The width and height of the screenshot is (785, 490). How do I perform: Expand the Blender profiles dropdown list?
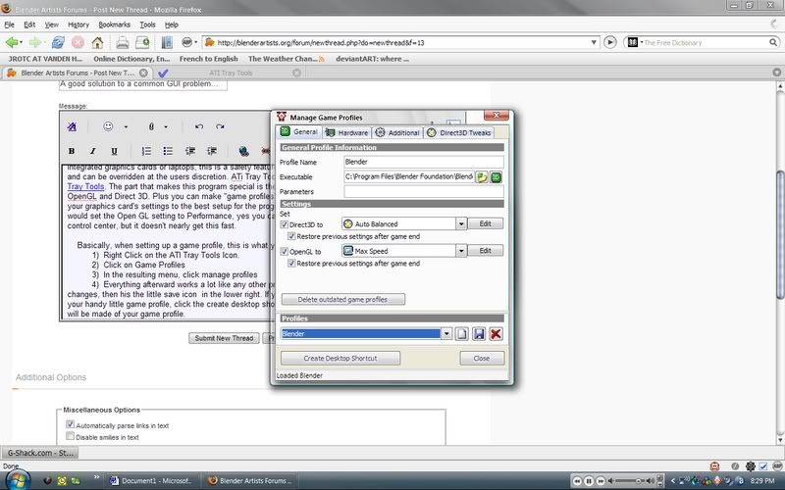click(x=446, y=334)
